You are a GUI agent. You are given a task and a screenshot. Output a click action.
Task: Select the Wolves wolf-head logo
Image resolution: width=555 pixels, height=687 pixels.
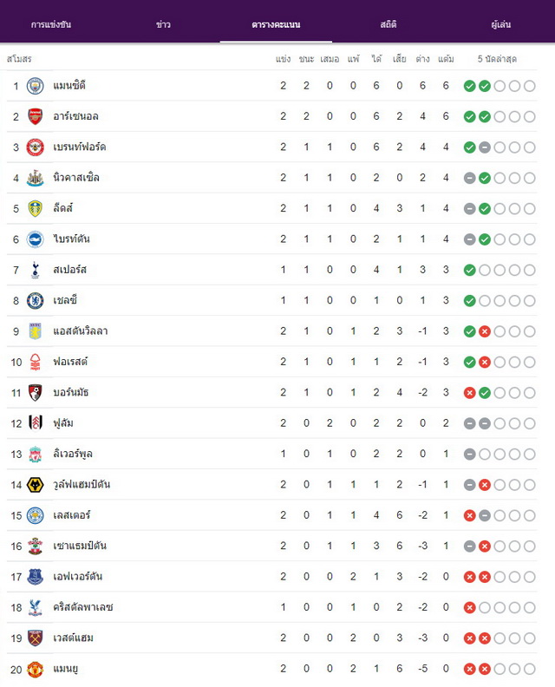(35, 485)
